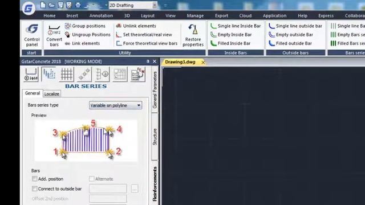Toggle the Alternate checkbox
Image resolution: width=365 pixels, height=205 pixels.
pyautogui.click(x=92, y=179)
